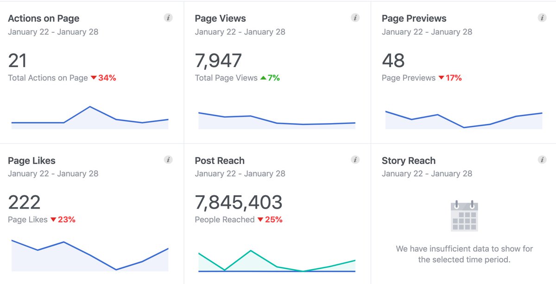
Task: Click the Page Likes info icon
Action: [168, 159]
